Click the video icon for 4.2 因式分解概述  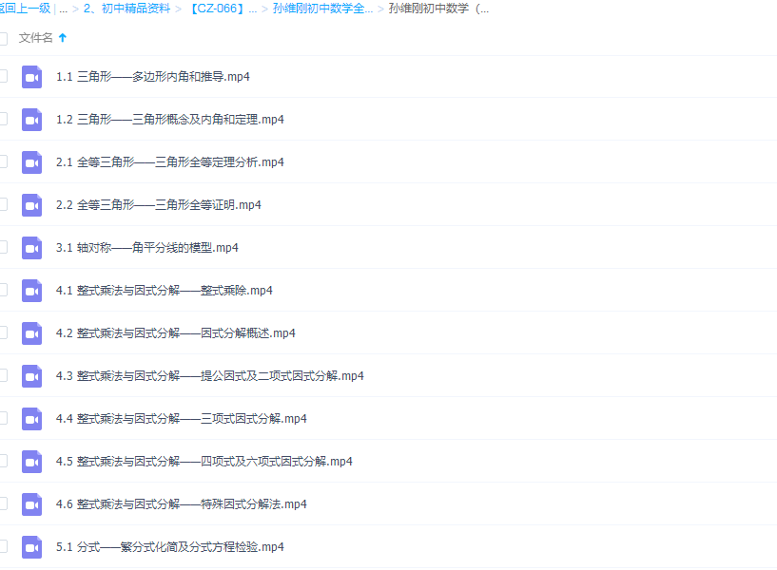point(31,332)
